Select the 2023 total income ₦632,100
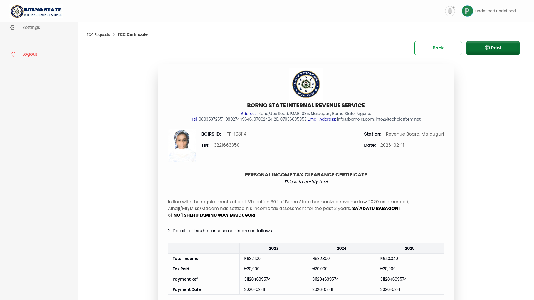 point(252,259)
